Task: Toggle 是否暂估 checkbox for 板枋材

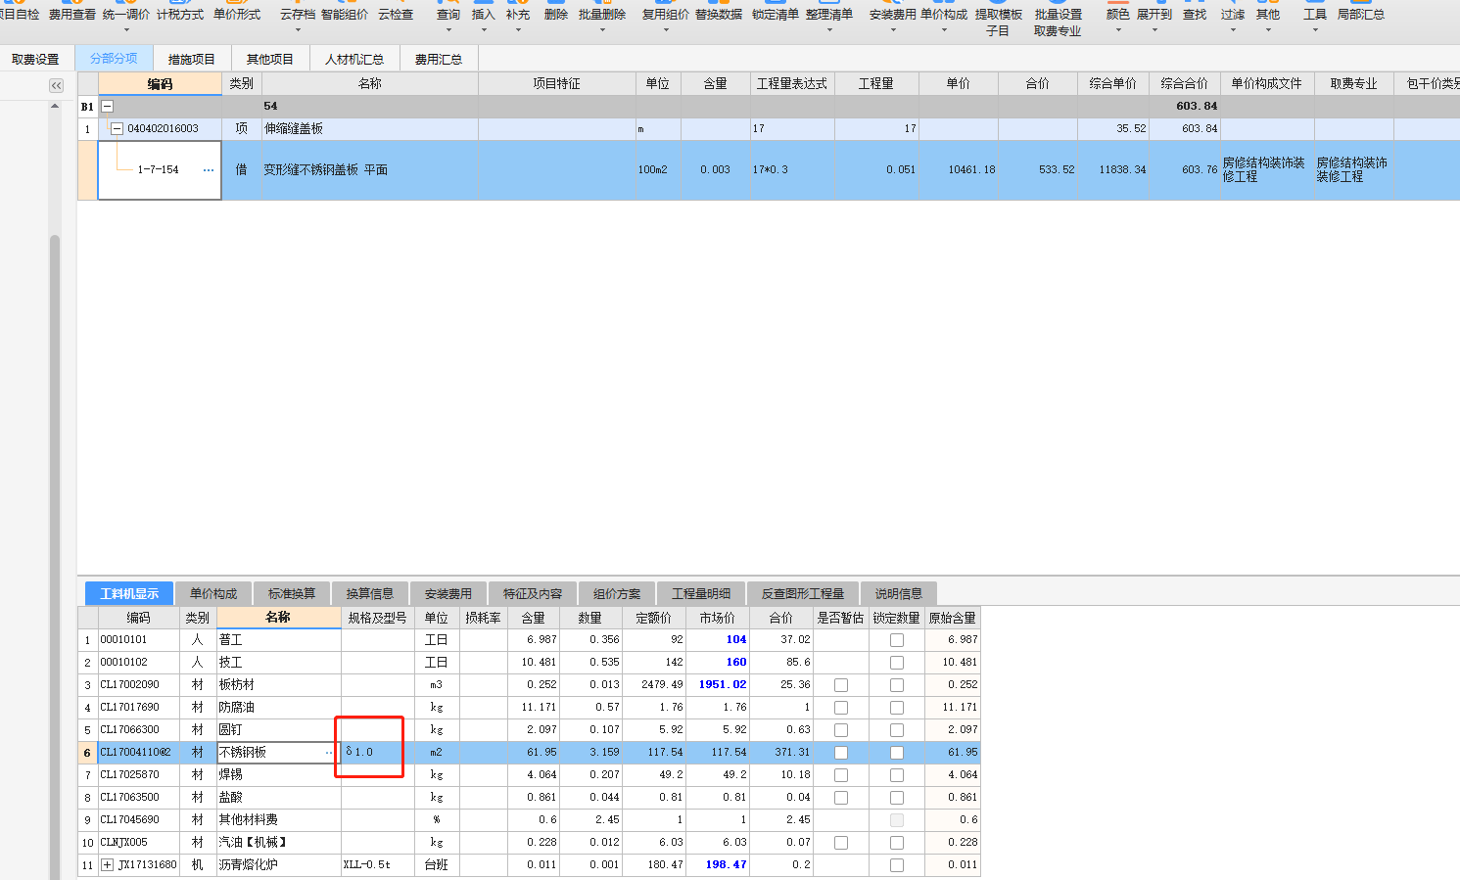Action: [x=841, y=685]
